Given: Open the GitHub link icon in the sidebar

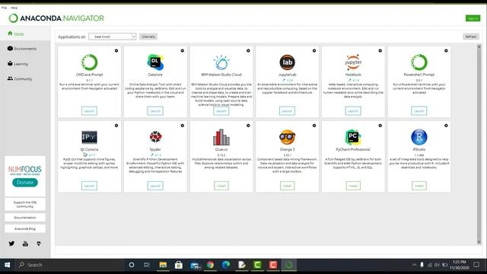Looking at the screenshot, I should pos(39,244).
